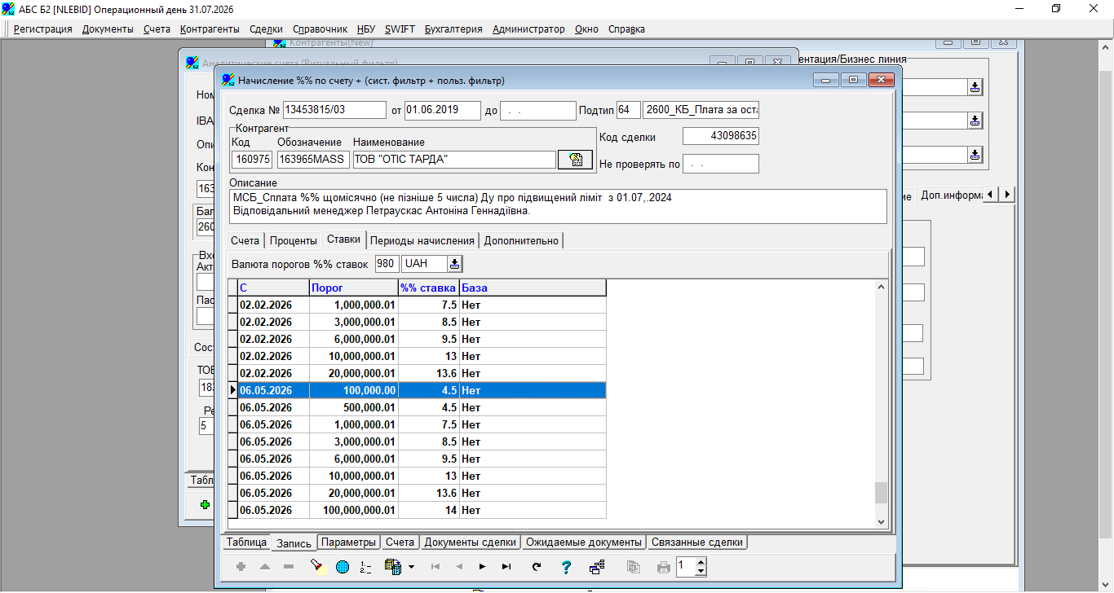Open the Регистрация menu
The height and width of the screenshot is (593, 1114).
[x=42, y=29]
